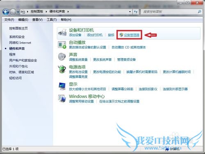
Task: Click the Forward navigation arrow button
Action: (13, 12)
